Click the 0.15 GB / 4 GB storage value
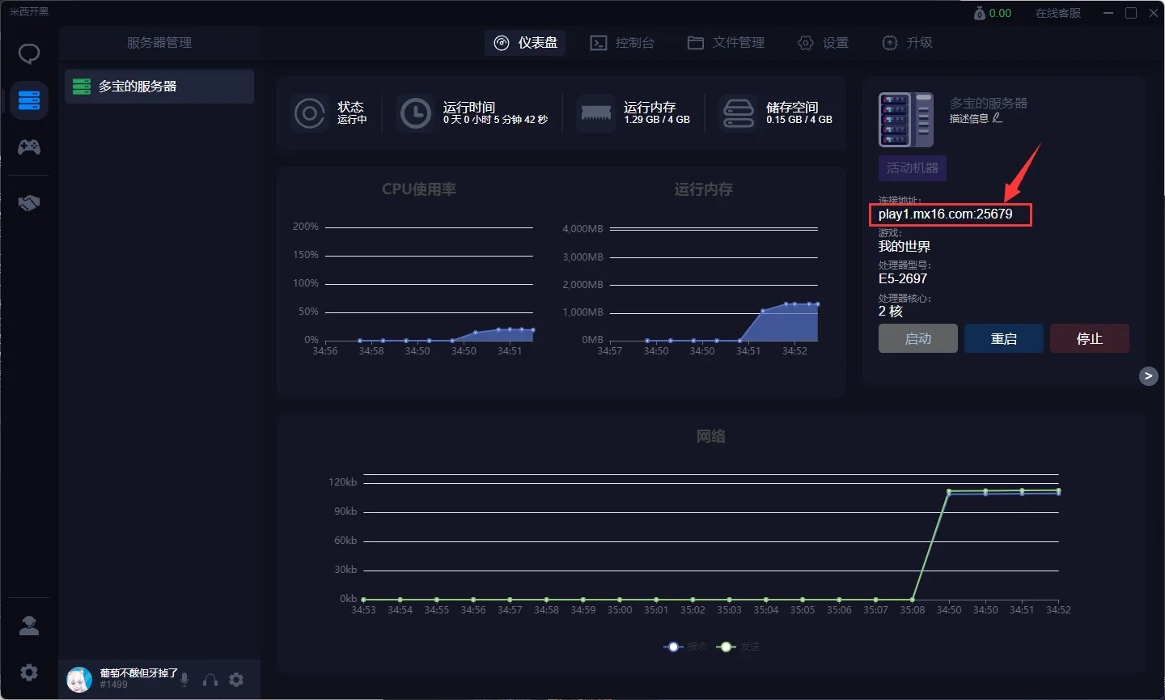 (x=799, y=120)
